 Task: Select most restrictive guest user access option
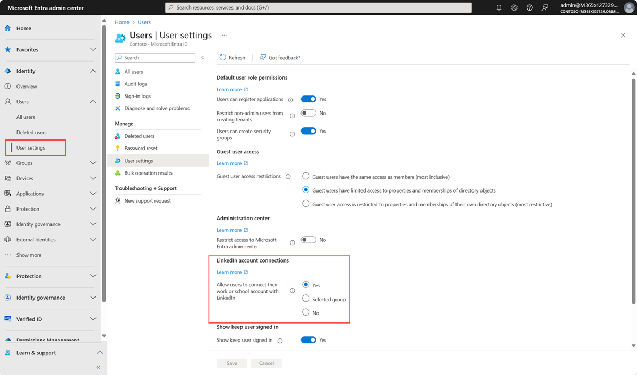[306, 204]
